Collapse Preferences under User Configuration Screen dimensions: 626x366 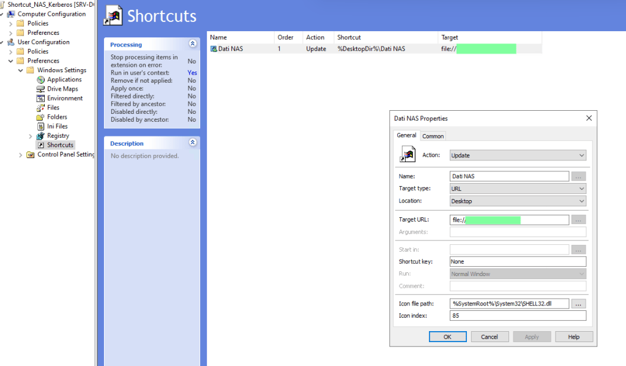click(x=11, y=61)
